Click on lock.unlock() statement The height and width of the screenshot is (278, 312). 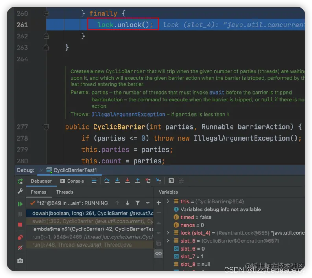tap(125, 25)
